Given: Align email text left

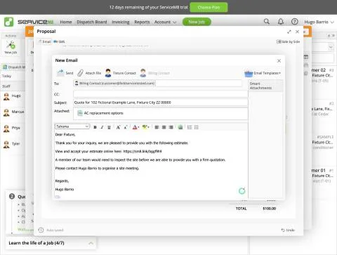Looking at the screenshot, I should 157,127.
